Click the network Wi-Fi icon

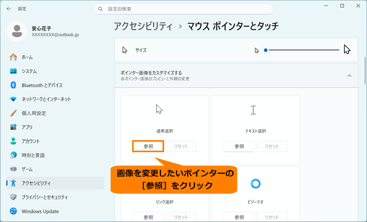point(13,99)
